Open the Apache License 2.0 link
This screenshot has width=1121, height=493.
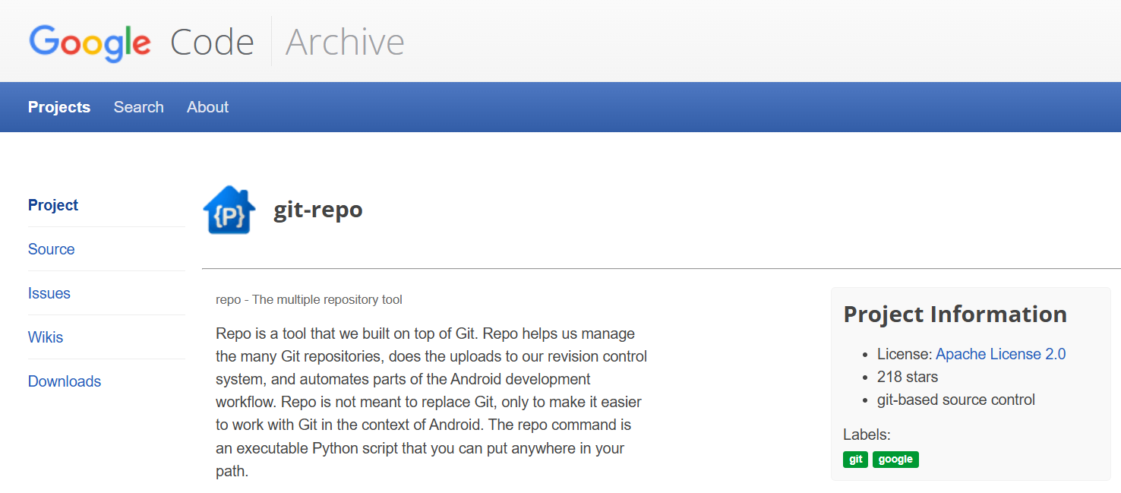coord(1000,354)
